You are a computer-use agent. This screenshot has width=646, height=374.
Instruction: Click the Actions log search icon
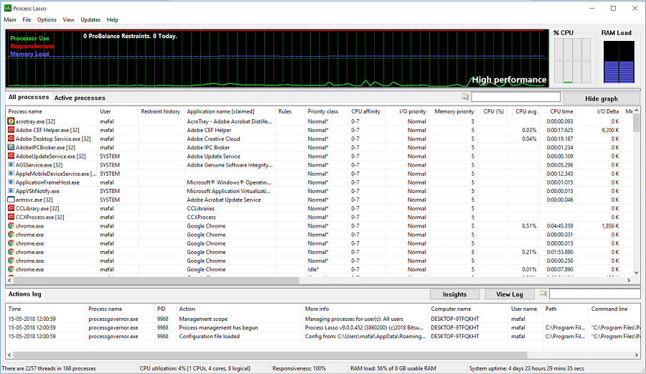pyautogui.click(x=543, y=294)
